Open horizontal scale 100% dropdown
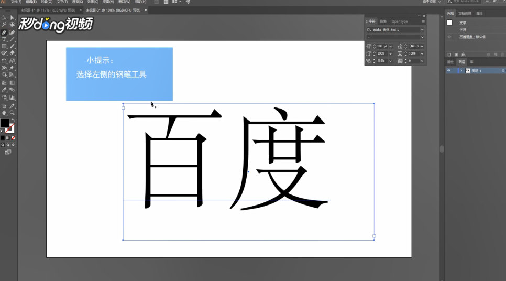This screenshot has width=506, height=281. click(422, 53)
